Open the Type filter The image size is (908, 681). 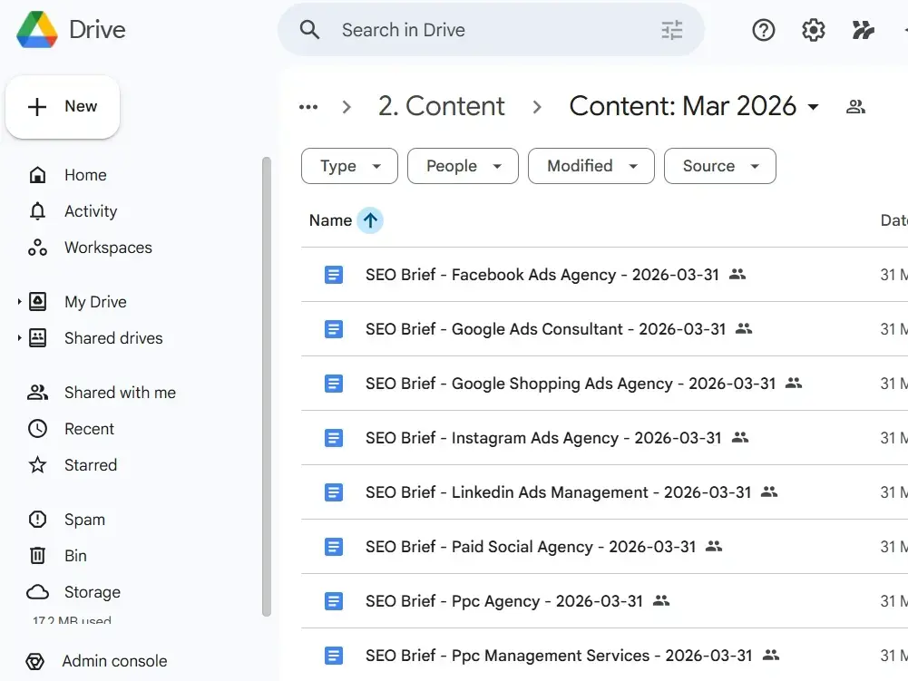(x=348, y=166)
